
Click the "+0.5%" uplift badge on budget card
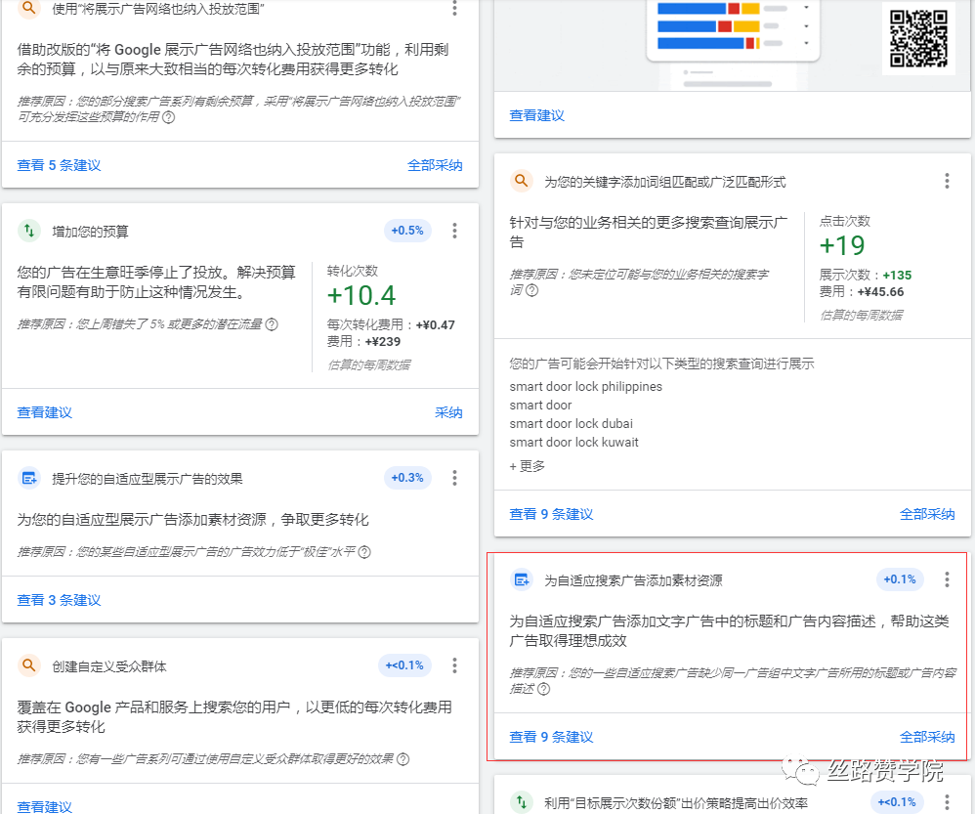pos(407,230)
